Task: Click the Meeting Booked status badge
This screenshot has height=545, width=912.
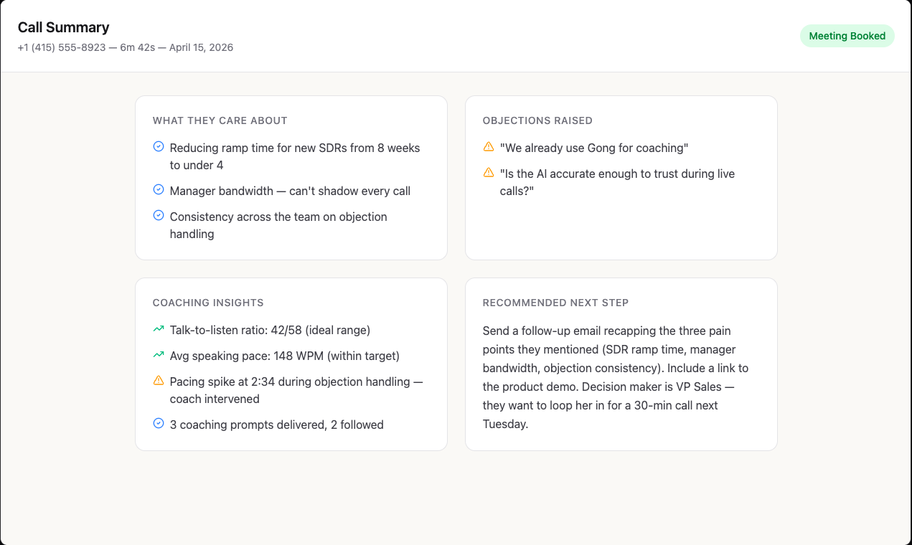Action: 847,36
